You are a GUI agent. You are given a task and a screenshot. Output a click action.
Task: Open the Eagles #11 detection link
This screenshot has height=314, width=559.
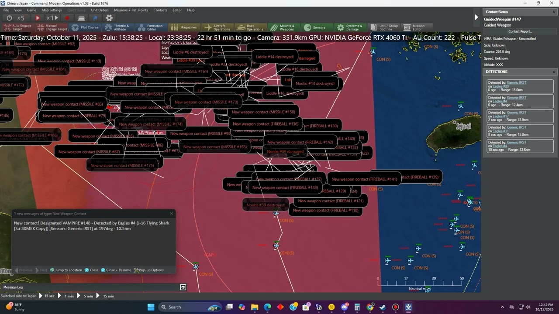[x=500, y=131]
